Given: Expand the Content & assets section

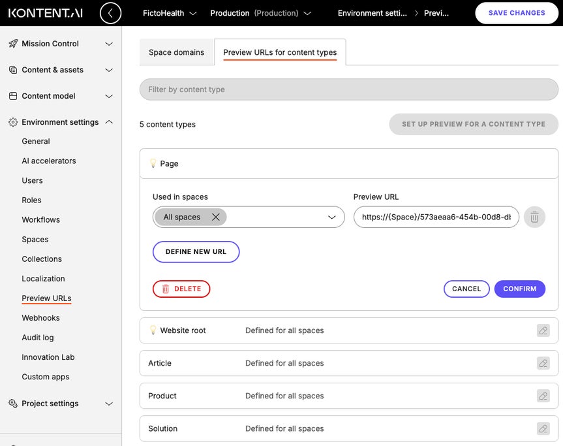Looking at the screenshot, I should pyautogui.click(x=109, y=70).
